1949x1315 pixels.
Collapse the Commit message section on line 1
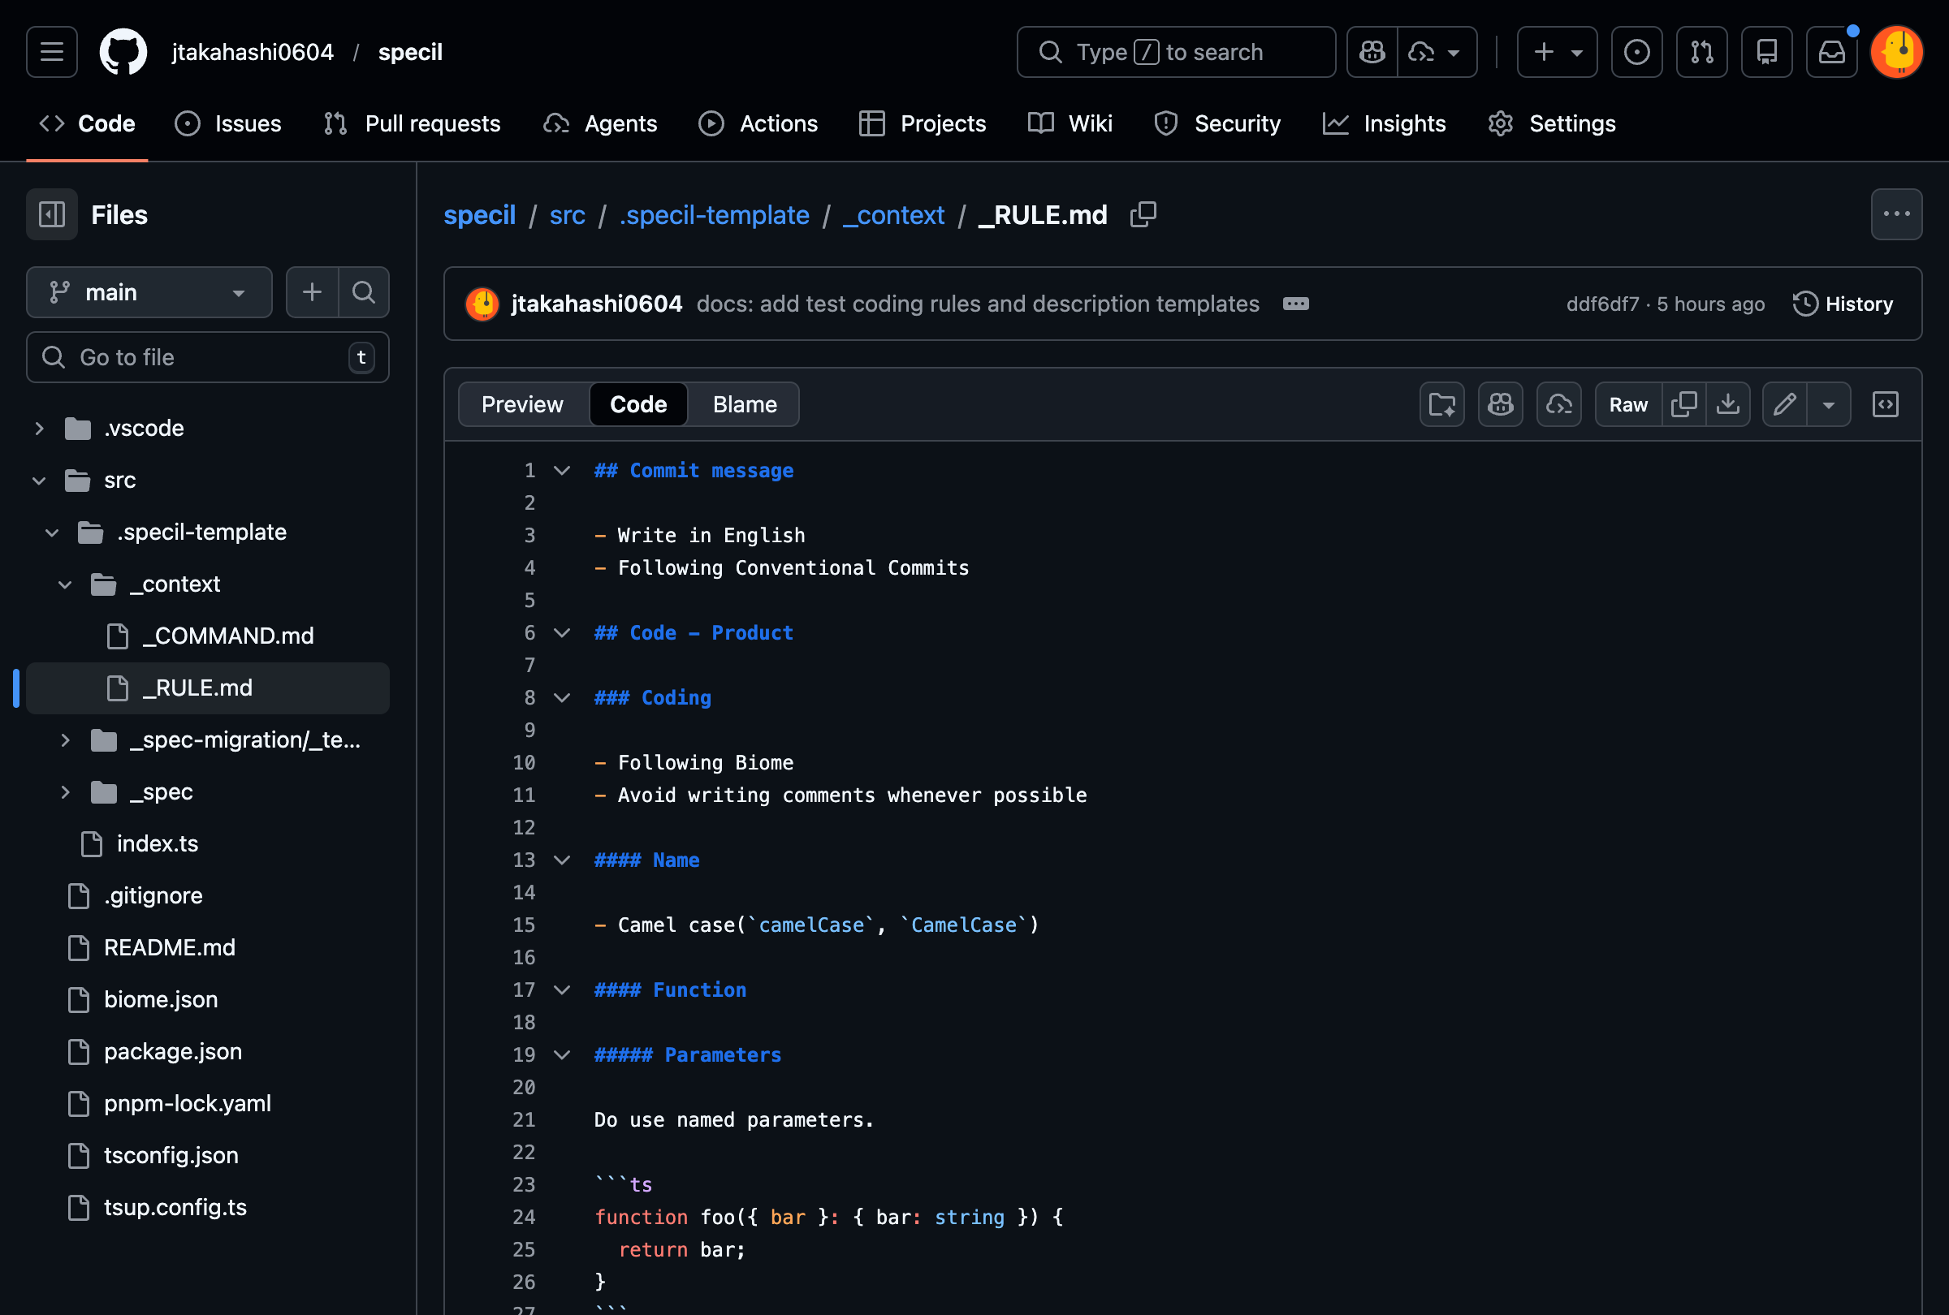click(x=562, y=470)
